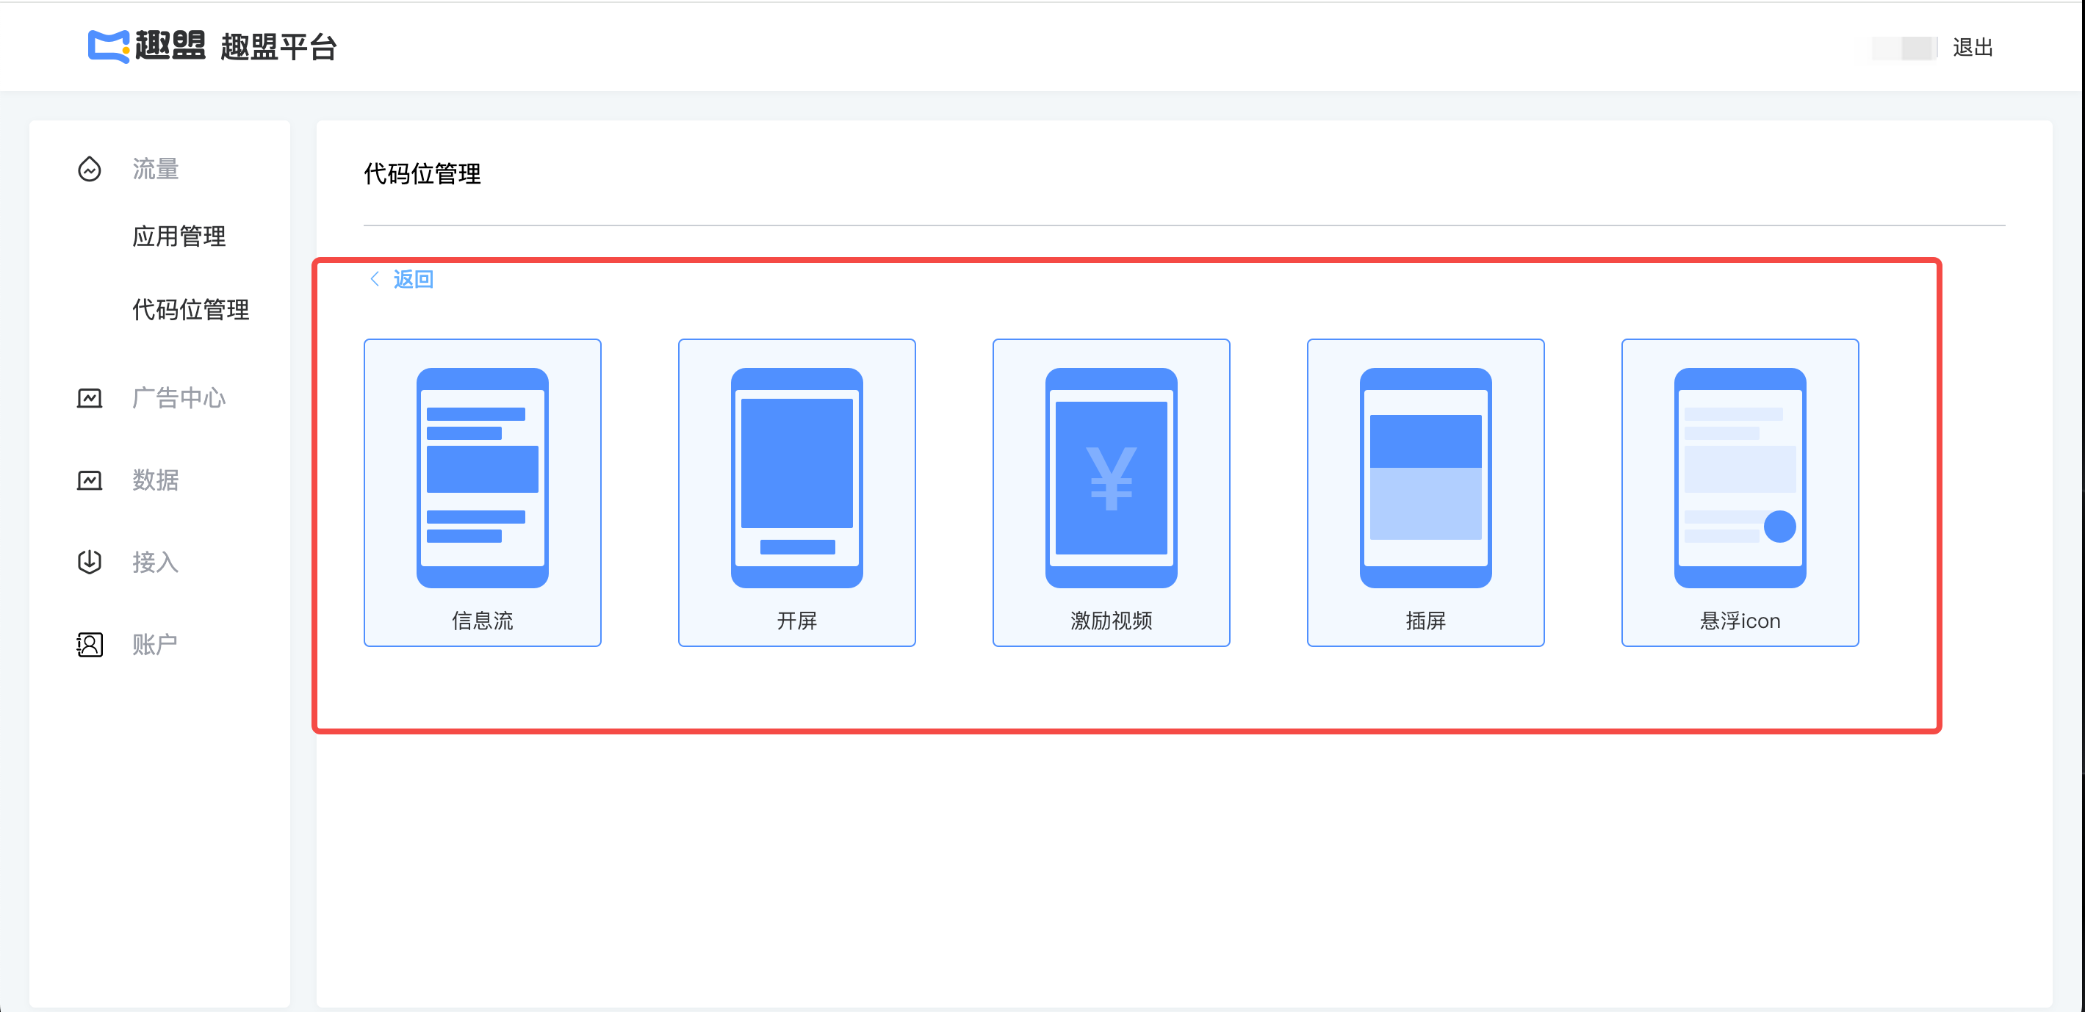Select the 悬浮icon phone illustration

coord(1740,477)
